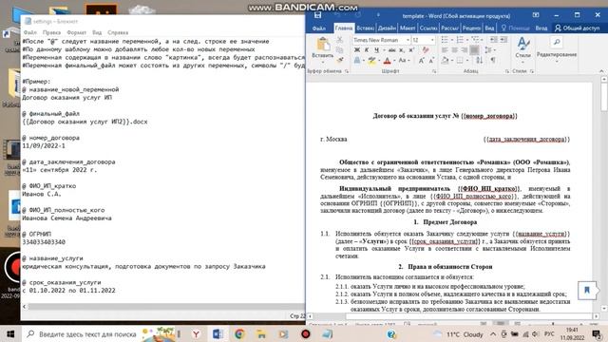Click the Borders icon
The width and height of the screenshot is (608, 342).
pyautogui.click(x=460, y=60)
